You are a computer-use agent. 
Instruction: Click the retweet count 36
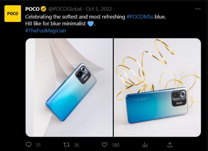click(x=76, y=145)
